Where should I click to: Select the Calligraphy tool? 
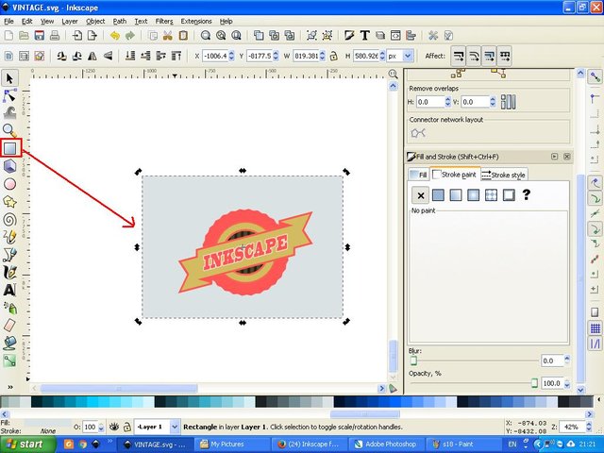click(x=9, y=273)
